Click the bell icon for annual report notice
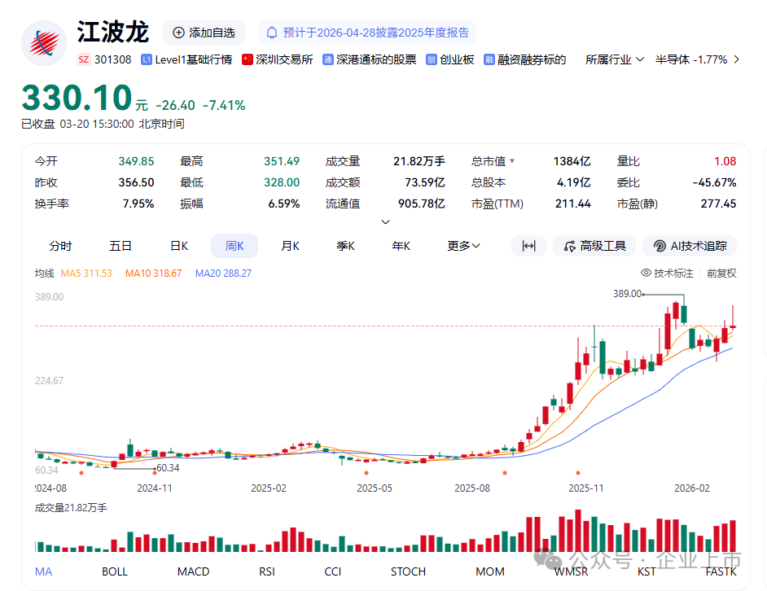 271,33
